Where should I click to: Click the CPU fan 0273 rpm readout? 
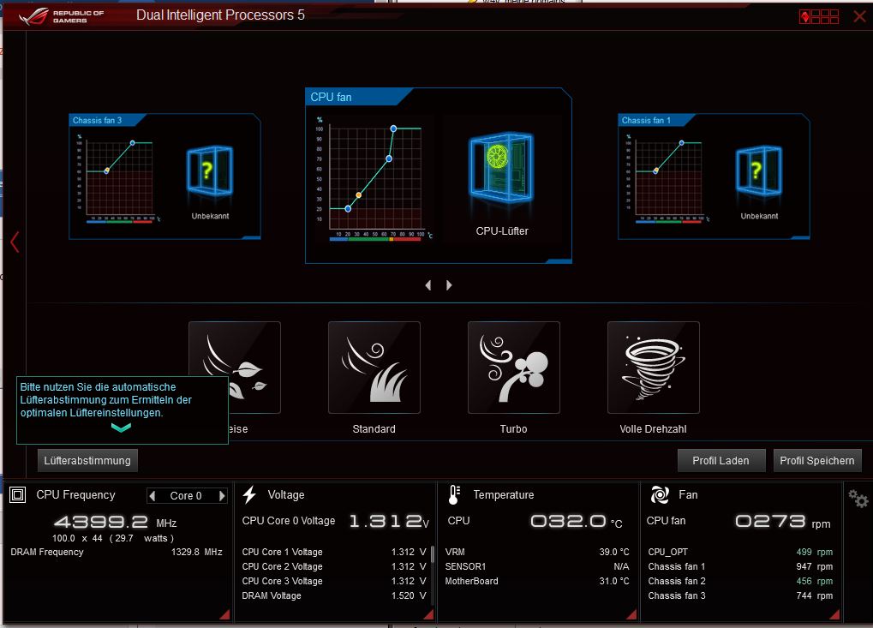(x=783, y=521)
